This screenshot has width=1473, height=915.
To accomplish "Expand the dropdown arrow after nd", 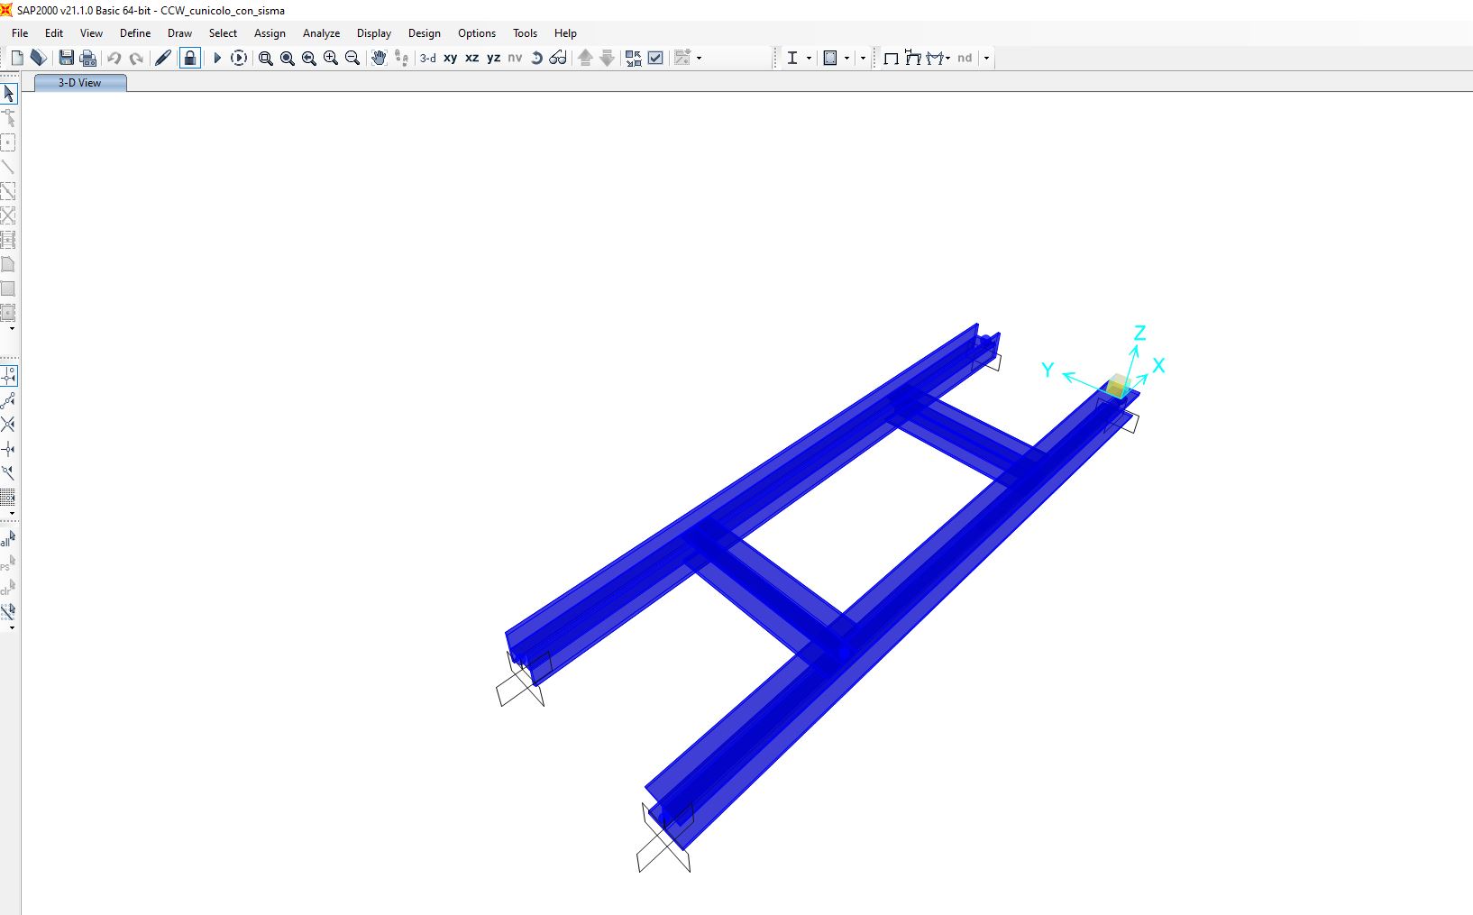I will pos(986,58).
